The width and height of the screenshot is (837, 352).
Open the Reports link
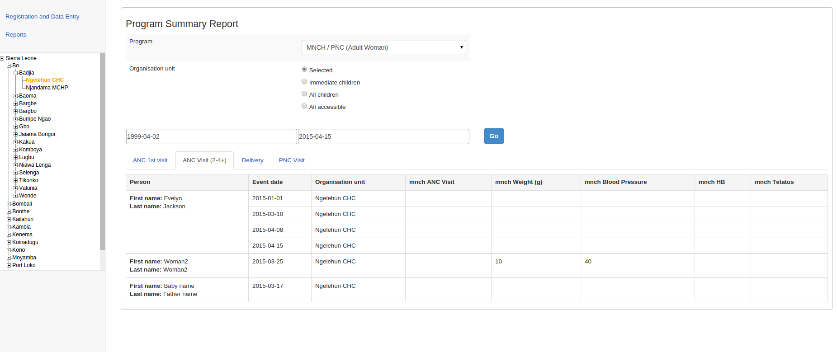16,35
